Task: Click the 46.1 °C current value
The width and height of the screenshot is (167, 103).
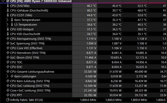Action: pos(91,6)
